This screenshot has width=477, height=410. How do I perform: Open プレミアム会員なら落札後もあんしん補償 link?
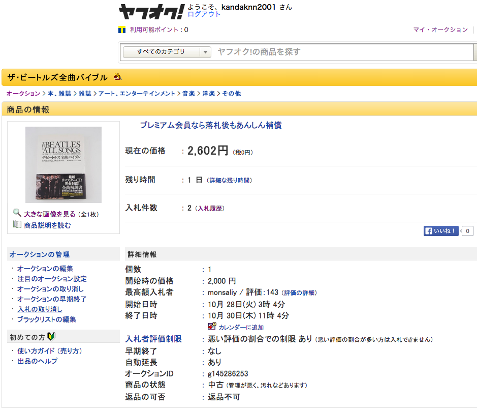210,125
